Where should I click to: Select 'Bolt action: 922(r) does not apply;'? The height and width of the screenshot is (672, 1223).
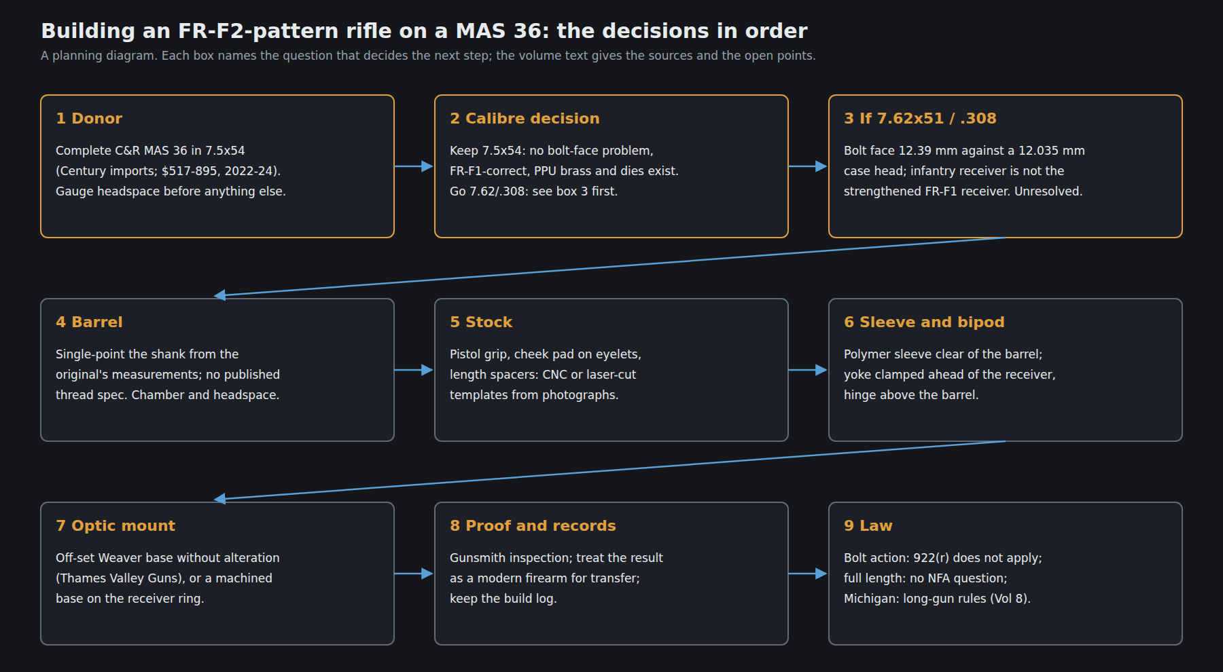943,558
